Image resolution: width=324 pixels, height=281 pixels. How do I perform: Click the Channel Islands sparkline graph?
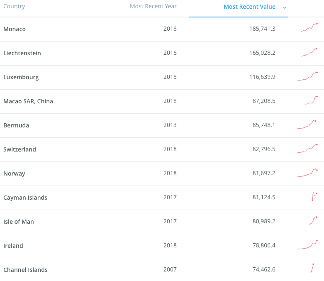pyautogui.click(x=312, y=268)
